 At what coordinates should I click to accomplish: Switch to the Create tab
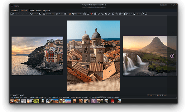point(39,11)
